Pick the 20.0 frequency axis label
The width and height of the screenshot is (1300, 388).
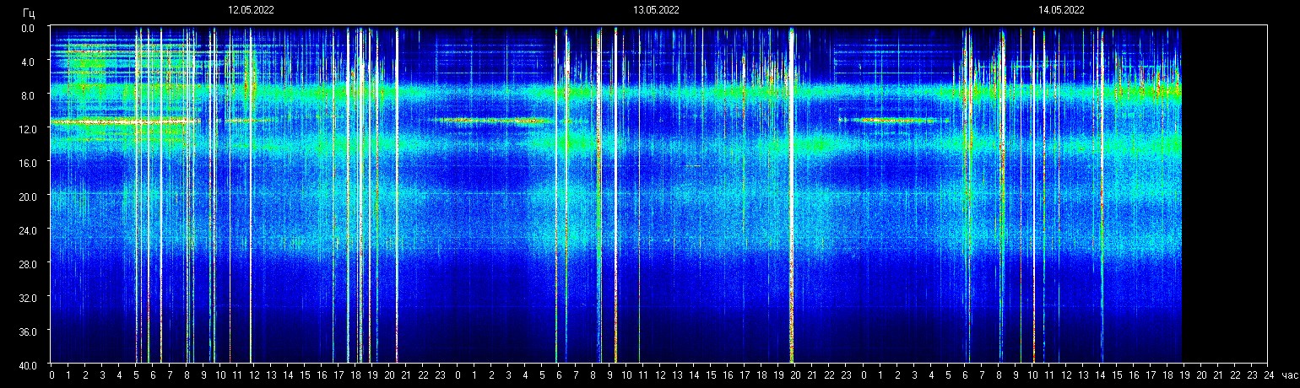pos(28,197)
